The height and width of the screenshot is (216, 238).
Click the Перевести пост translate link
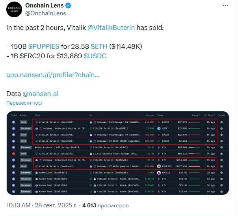tap(24, 103)
